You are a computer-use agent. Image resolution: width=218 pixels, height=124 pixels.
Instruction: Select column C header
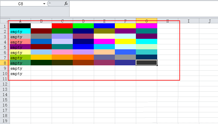[x=62, y=21]
